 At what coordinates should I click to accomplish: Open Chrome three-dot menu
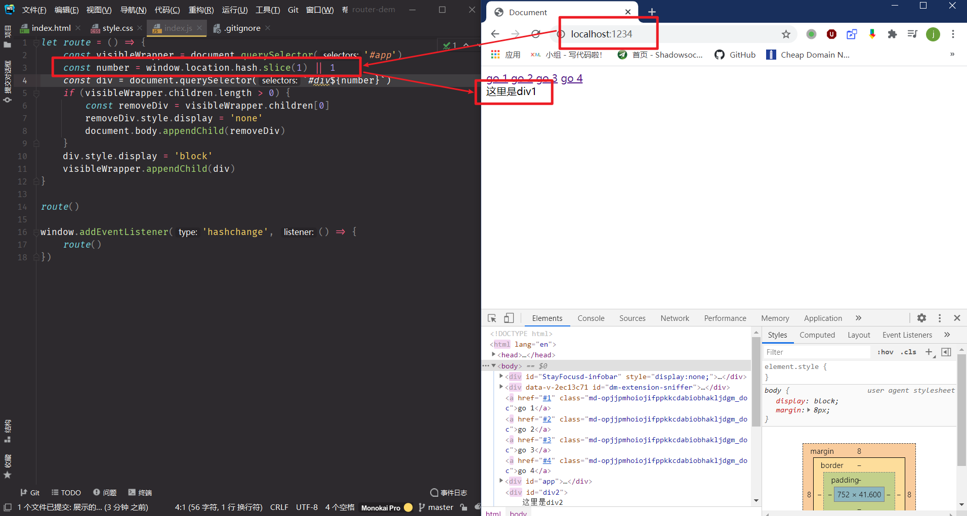coord(953,34)
